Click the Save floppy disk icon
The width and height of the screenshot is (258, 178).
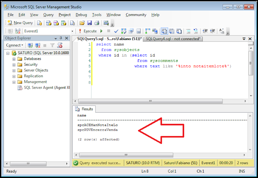tap(89, 23)
